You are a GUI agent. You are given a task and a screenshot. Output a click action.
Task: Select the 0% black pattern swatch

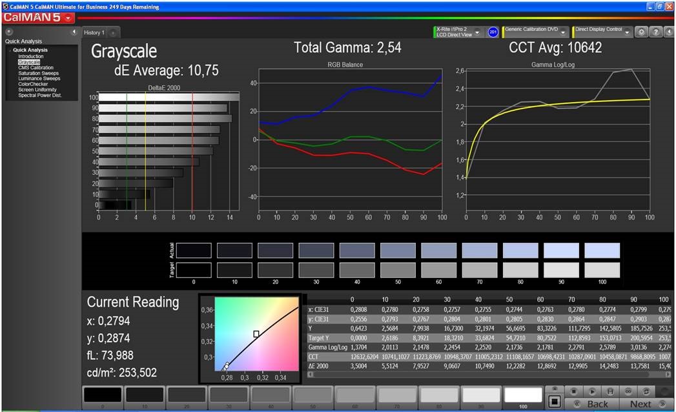pos(103,397)
